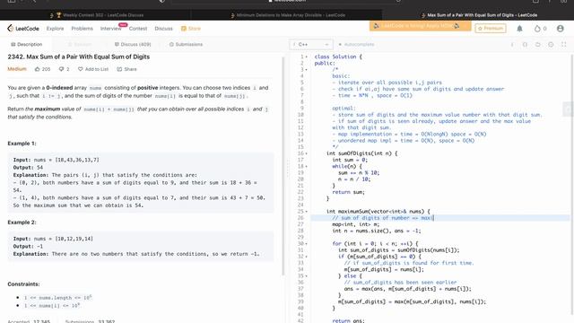Collapse the class Solution fold arrow at line 1
The width and height of the screenshot is (574, 323).
coord(307,57)
